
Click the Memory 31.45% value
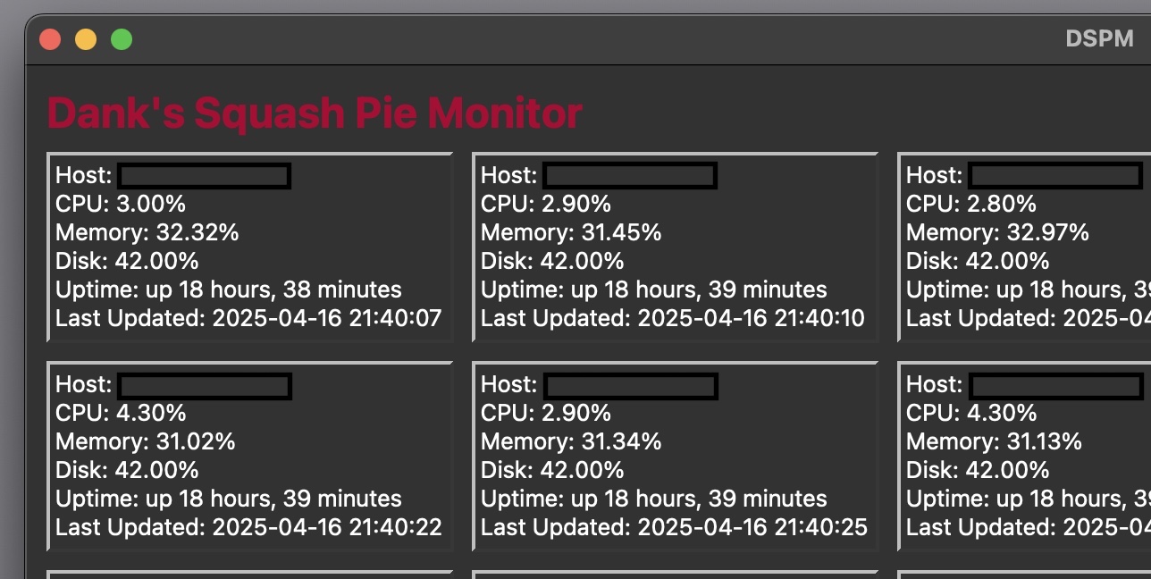tap(571, 232)
